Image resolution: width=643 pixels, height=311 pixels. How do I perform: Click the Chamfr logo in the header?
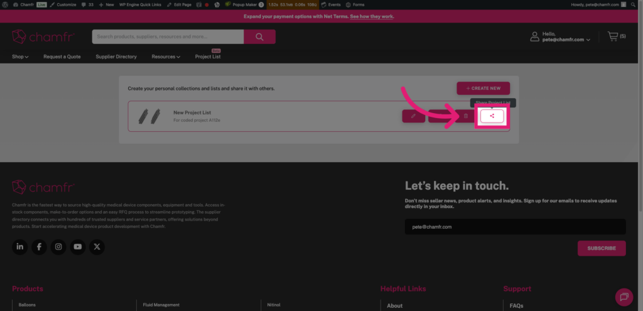pyautogui.click(x=43, y=36)
